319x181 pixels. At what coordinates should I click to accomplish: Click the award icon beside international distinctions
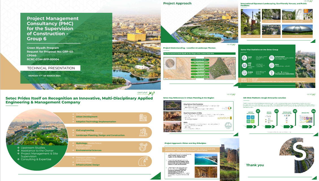click(x=272, y=73)
